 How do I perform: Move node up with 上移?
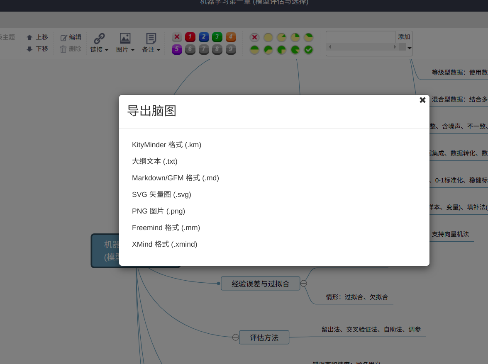[x=37, y=37]
